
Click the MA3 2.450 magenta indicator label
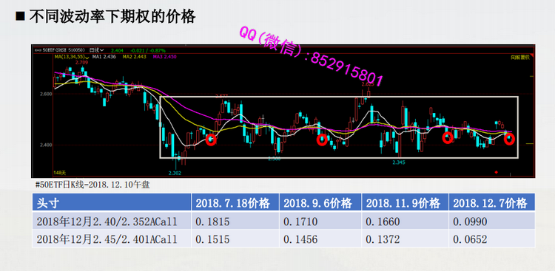click(164, 57)
